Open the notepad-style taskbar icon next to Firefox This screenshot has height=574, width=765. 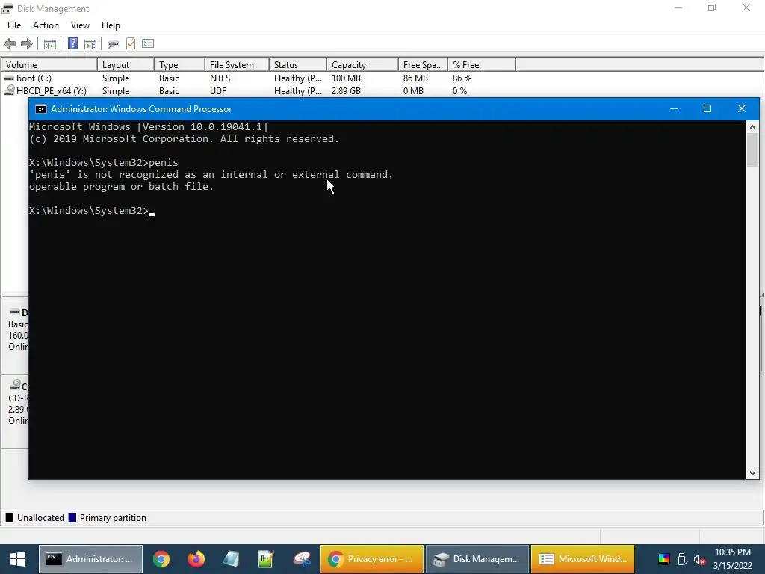click(232, 559)
